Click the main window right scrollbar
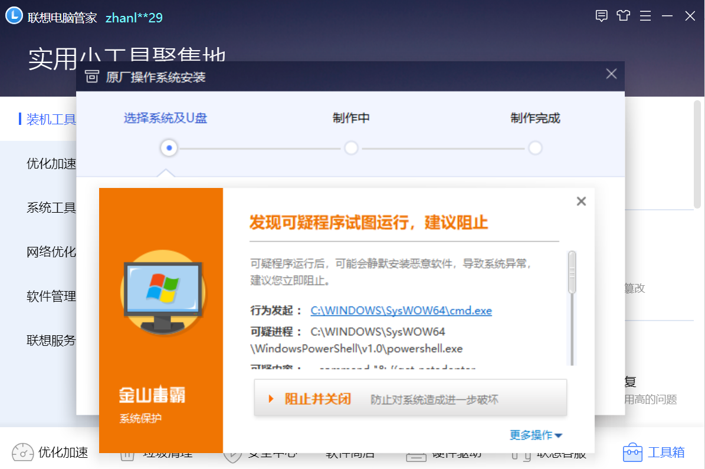Screen dimensions: 705x469 click(697, 154)
